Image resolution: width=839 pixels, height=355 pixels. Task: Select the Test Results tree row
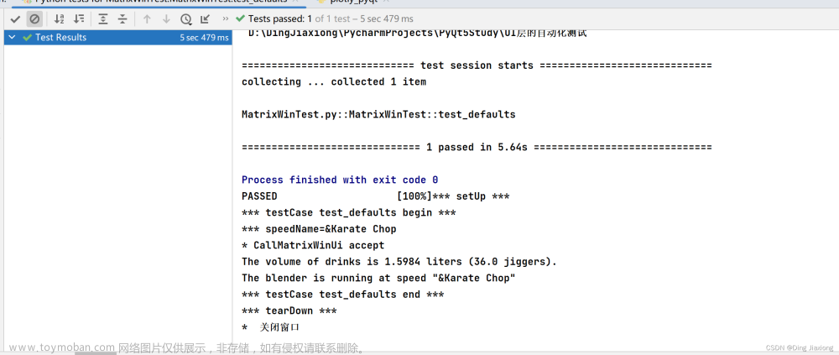(x=117, y=38)
